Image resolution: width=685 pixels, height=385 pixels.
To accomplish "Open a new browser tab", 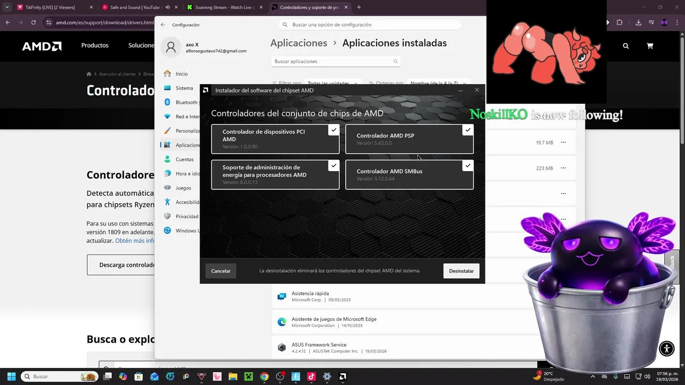I will (x=359, y=7).
